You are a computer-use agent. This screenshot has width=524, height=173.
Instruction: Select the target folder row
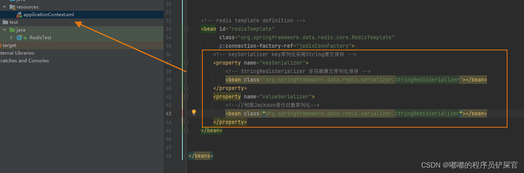[x=82, y=45]
